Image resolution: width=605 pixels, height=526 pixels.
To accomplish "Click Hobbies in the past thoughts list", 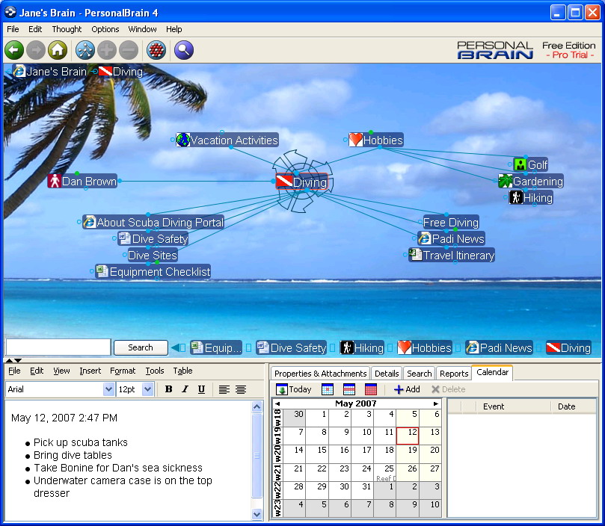I will (425, 348).
